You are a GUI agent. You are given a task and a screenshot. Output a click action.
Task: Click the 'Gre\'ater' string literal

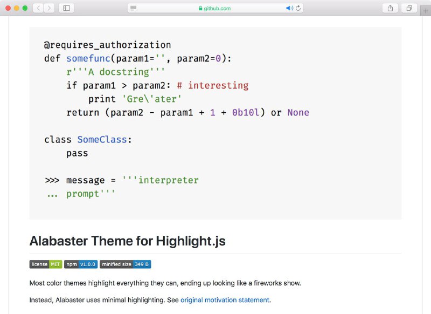click(152, 99)
